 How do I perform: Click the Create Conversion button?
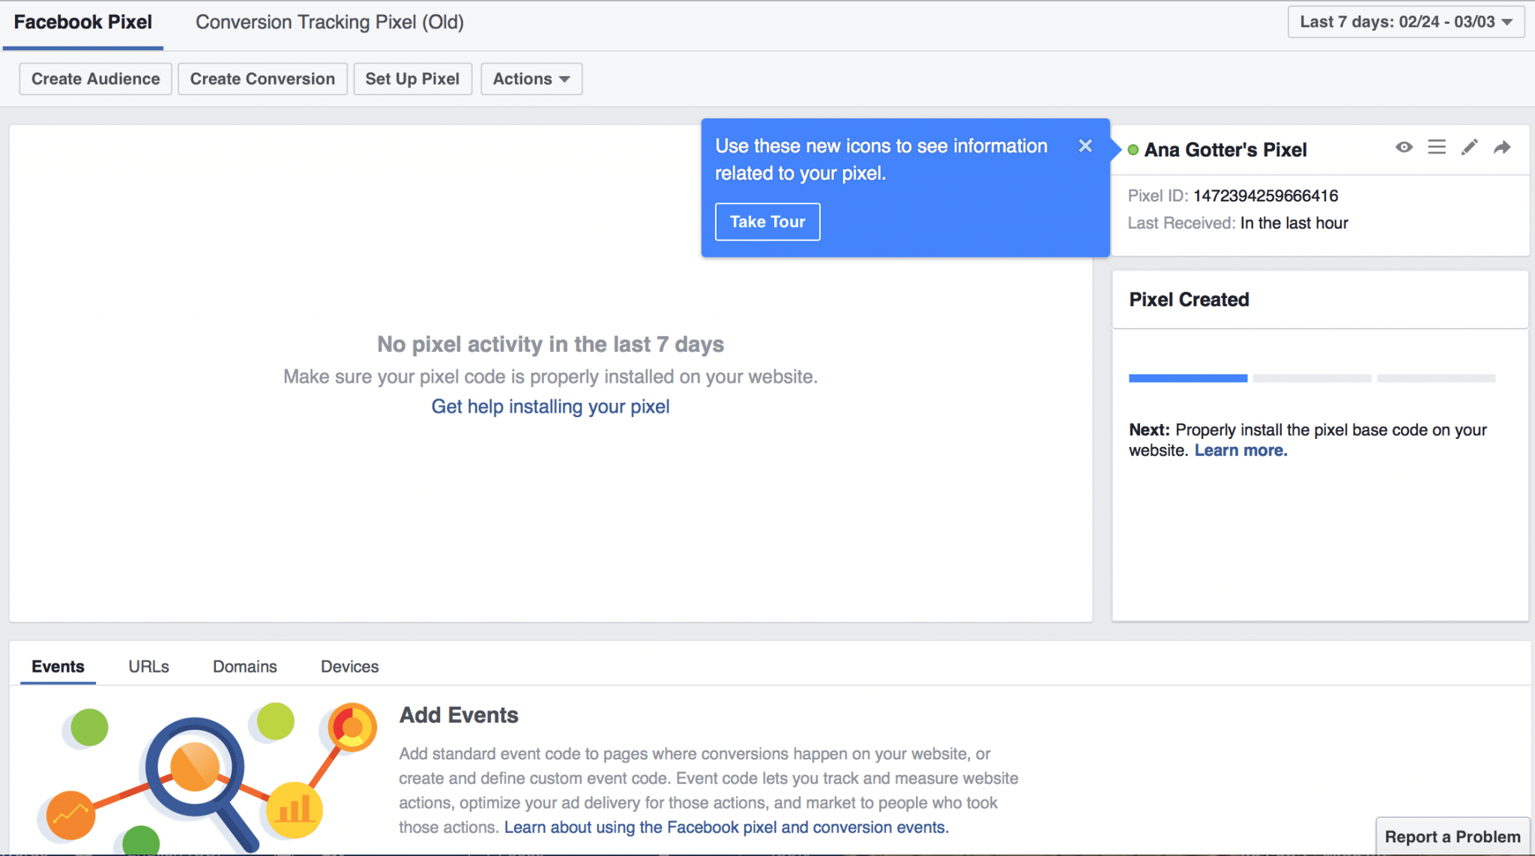pos(262,79)
